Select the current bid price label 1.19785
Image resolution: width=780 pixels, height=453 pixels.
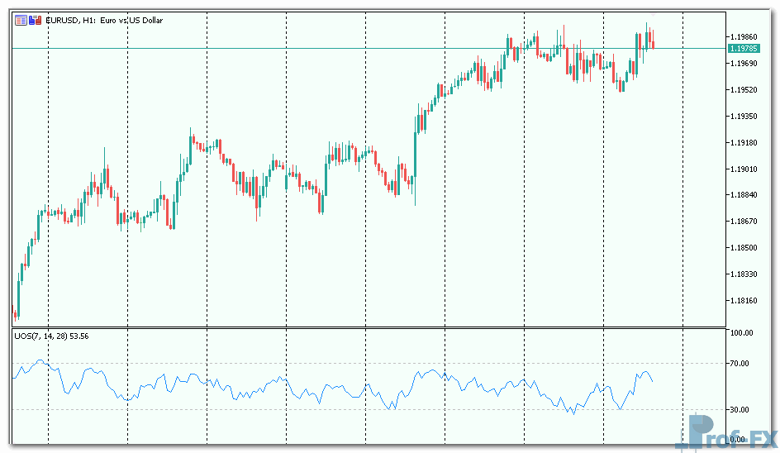pyautogui.click(x=744, y=49)
